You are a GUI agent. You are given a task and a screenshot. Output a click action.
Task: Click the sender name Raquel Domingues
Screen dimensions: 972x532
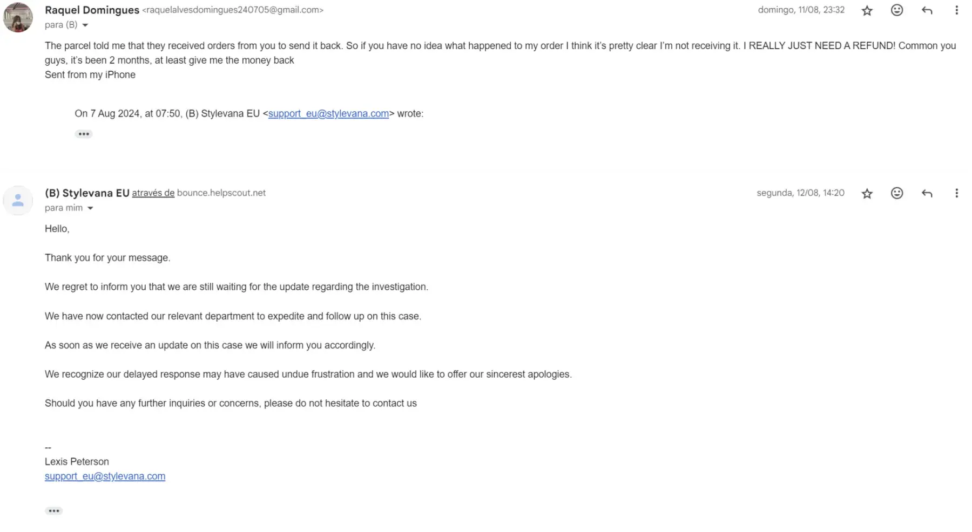point(92,10)
